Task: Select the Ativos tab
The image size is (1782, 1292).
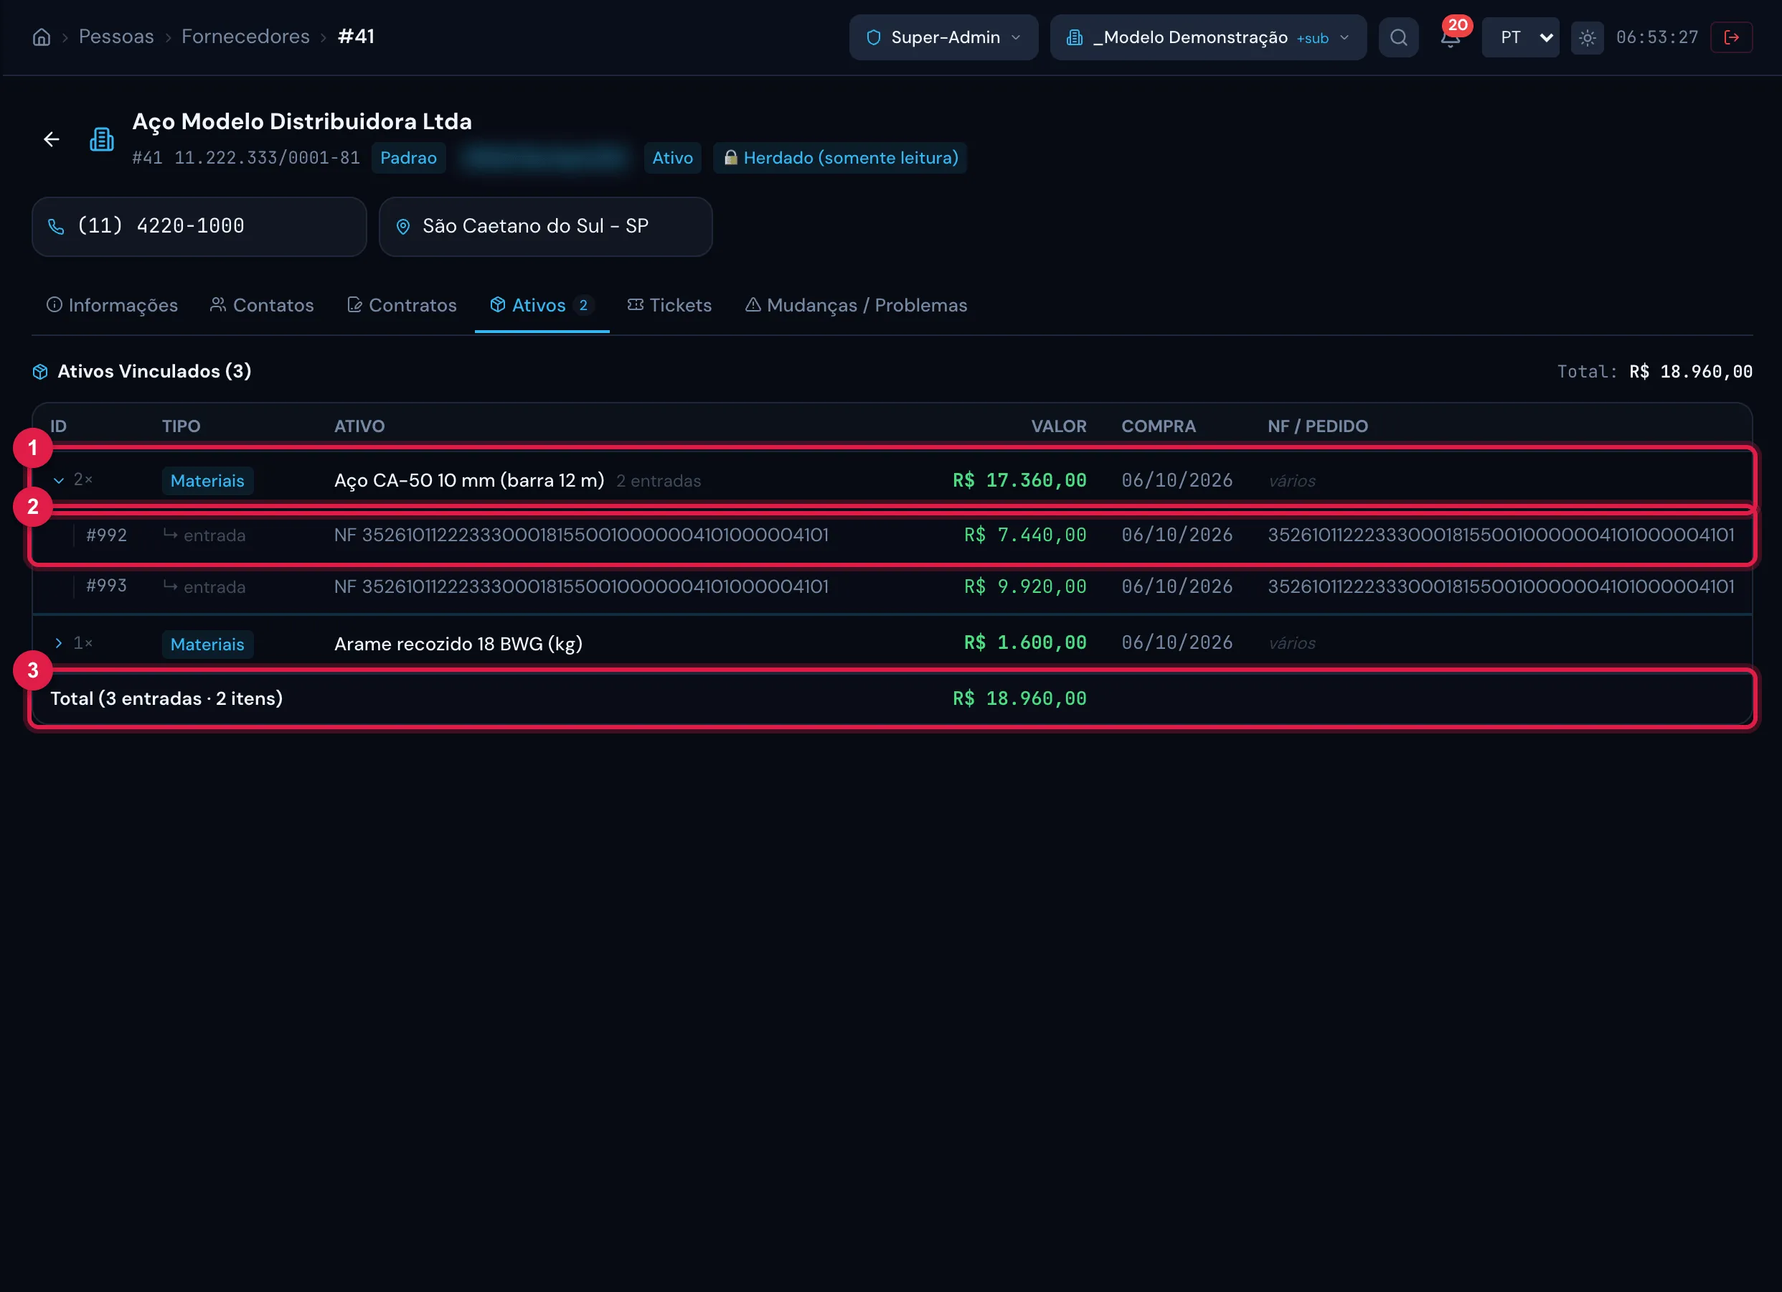Action: 542,305
